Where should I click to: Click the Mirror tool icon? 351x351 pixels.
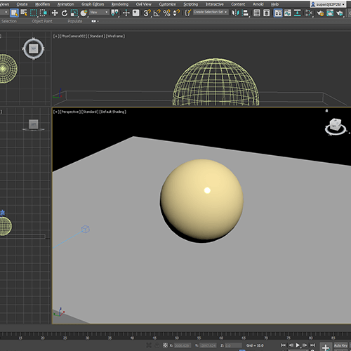pyautogui.click(x=235, y=13)
